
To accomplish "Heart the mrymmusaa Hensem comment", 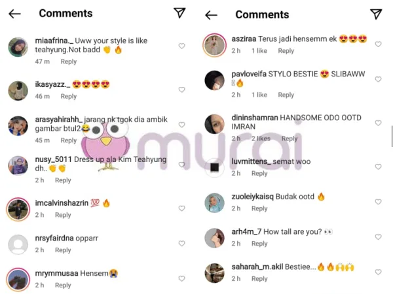I will (181, 278).
